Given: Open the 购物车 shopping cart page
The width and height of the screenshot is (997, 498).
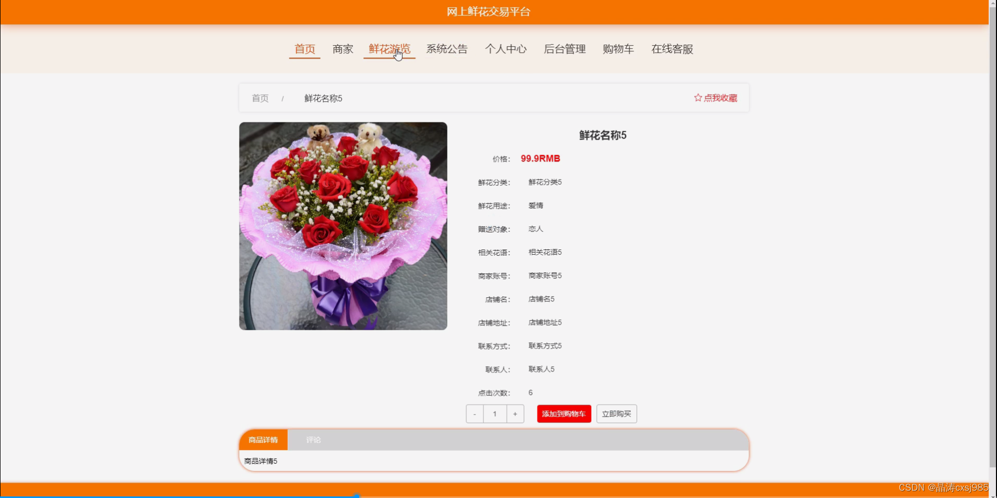Looking at the screenshot, I should coord(618,49).
